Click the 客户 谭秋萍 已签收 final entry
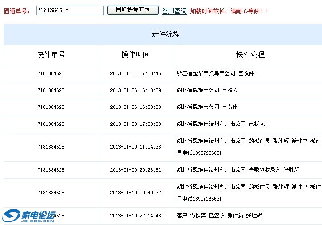Image resolution: width=322 pixels, height=225 pixels. coord(219,216)
